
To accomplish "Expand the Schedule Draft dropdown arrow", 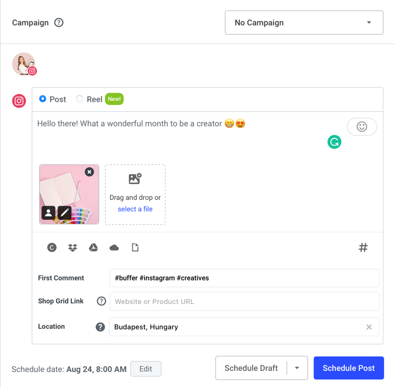I will [297, 368].
